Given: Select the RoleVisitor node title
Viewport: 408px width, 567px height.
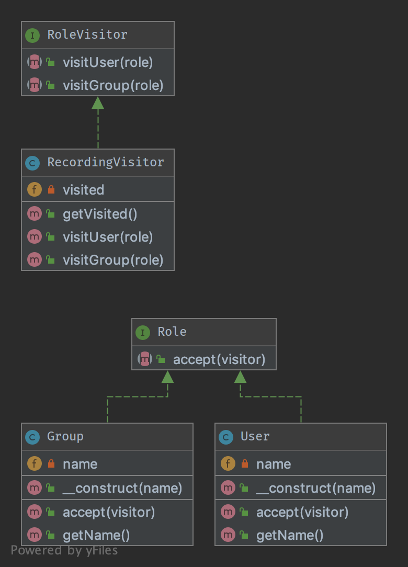Looking at the screenshot, I should click(x=87, y=35).
